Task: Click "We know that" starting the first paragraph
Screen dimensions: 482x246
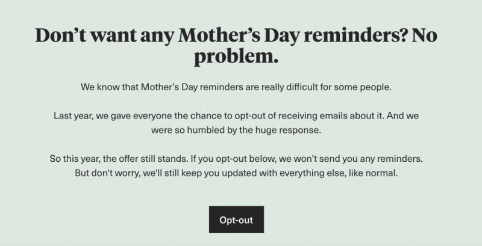Action: [x=110, y=87]
